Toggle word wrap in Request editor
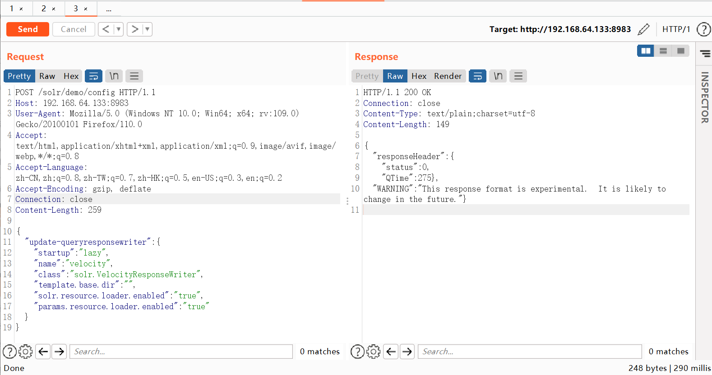Screen dimensions: 712x375 (x=93, y=76)
